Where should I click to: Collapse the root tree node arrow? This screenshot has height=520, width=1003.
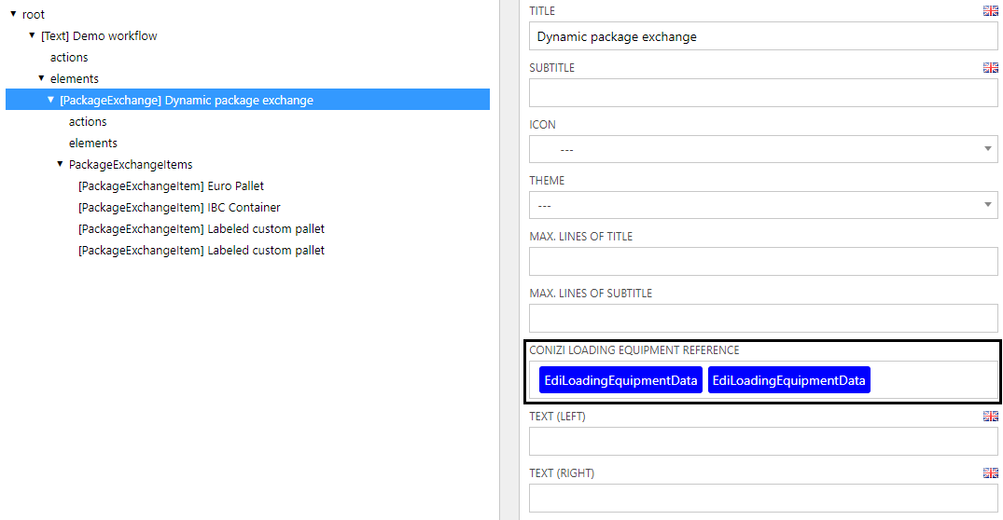13,14
